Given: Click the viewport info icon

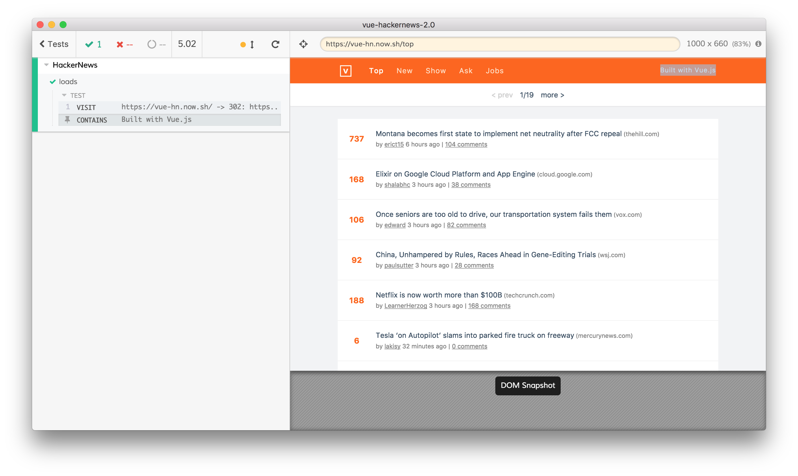Looking at the screenshot, I should 758,44.
